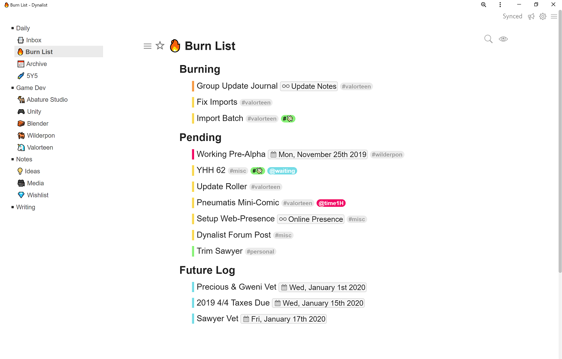Star the Burn List document

160,46
